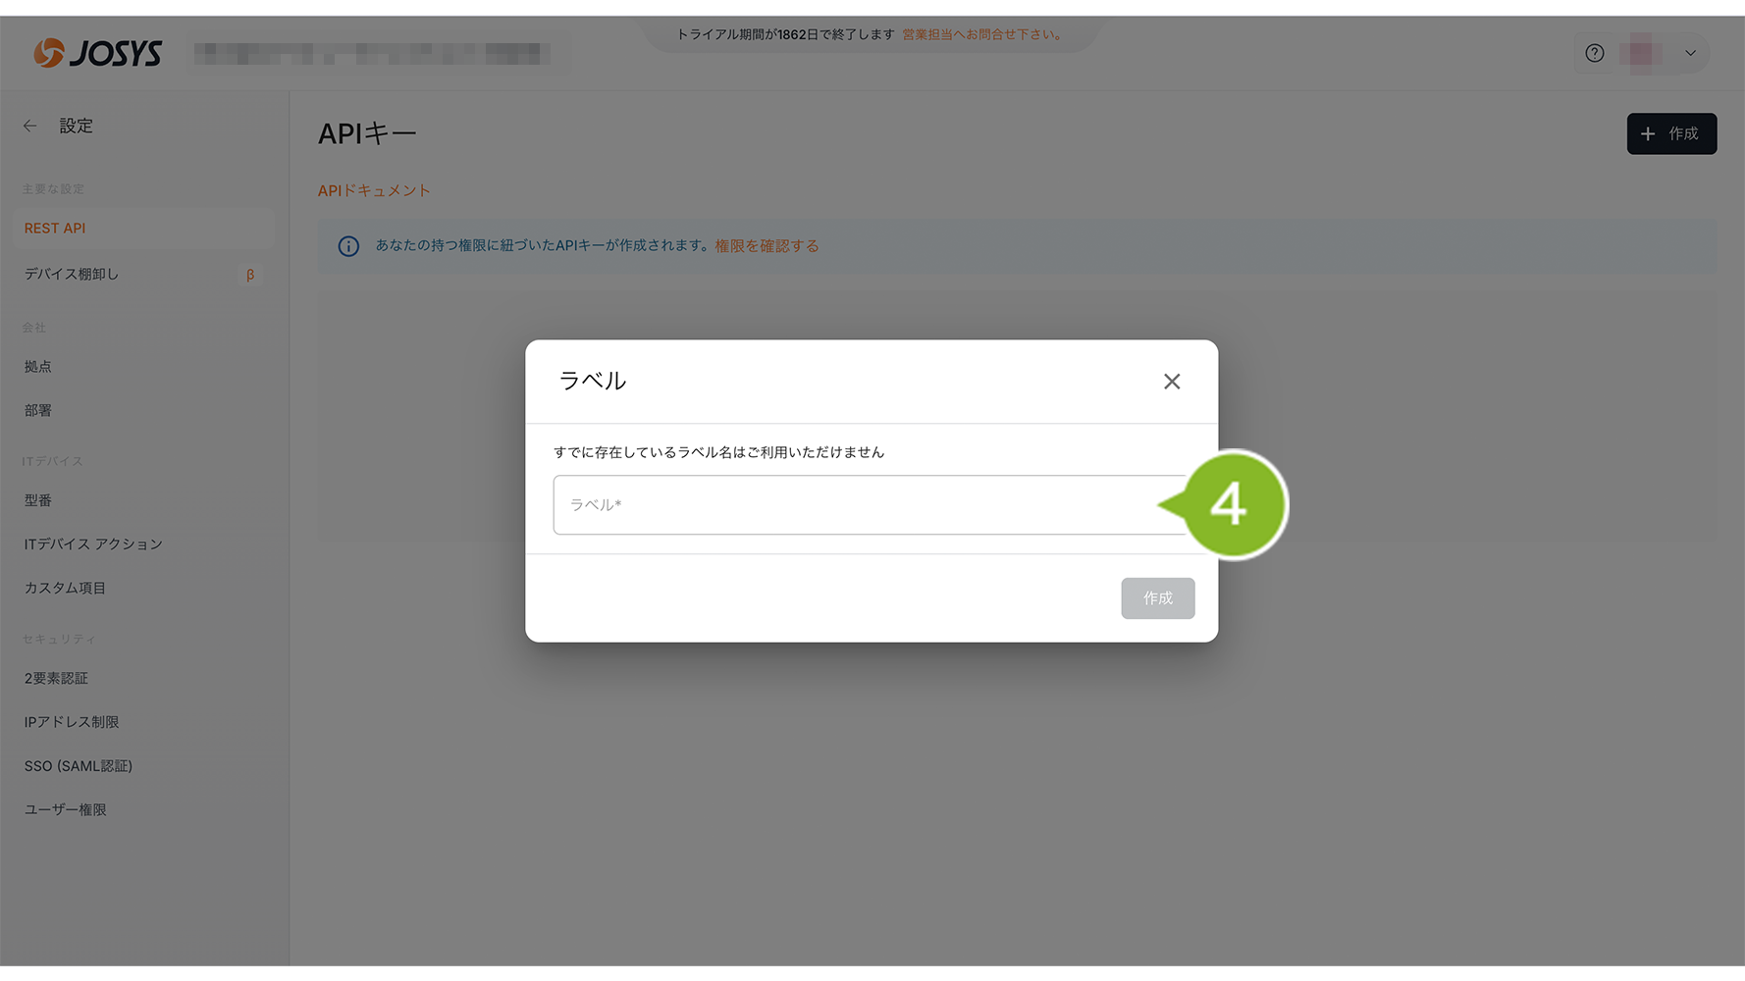Go to 拠点 settings

pos(38,367)
